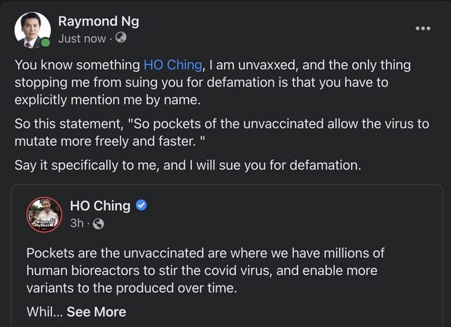The height and width of the screenshot is (327, 451).
Task: Click the public globe icon beside "Just now"
Action: click(x=121, y=38)
